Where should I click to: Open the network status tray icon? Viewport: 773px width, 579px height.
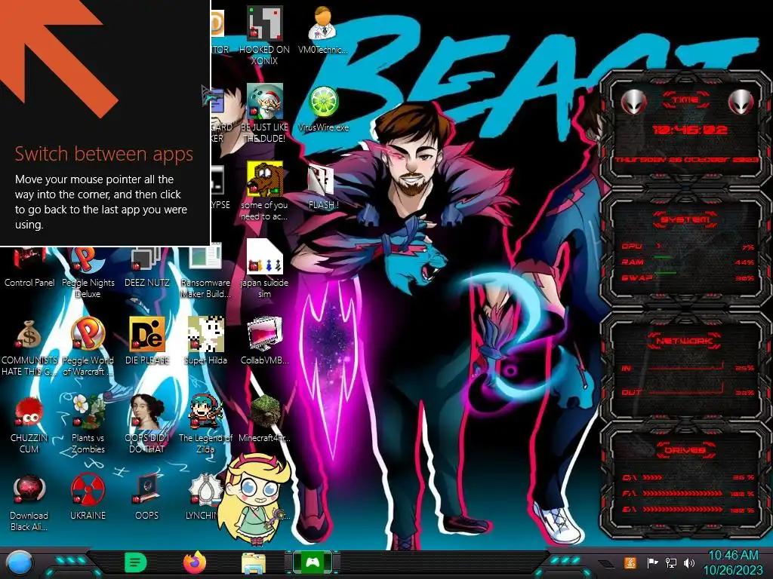point(670,562)
